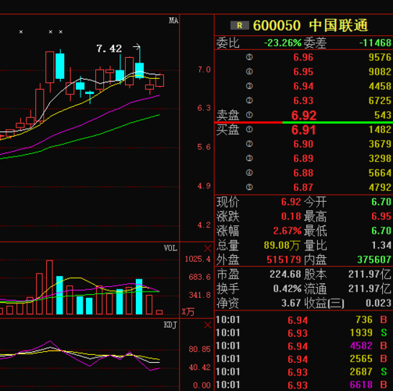Select the stock code 600050
Screen dimensions: 393x391
click(x=277, y=26)
